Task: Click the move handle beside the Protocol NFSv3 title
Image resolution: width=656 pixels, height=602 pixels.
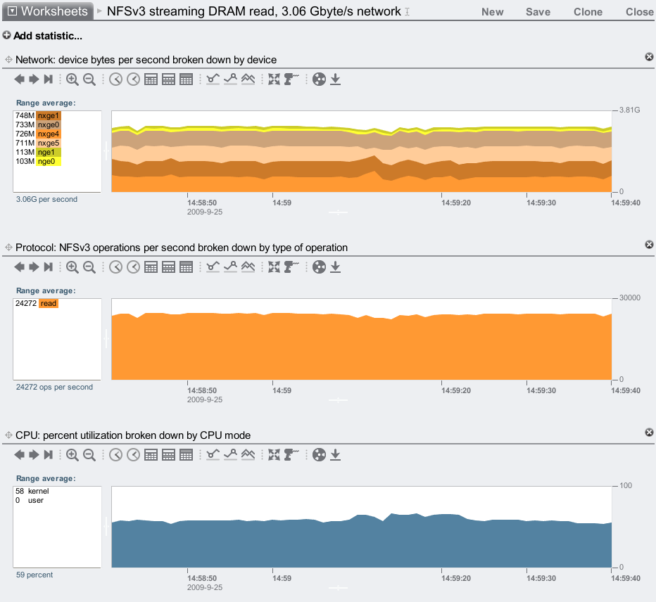Action: coord(8,248)
